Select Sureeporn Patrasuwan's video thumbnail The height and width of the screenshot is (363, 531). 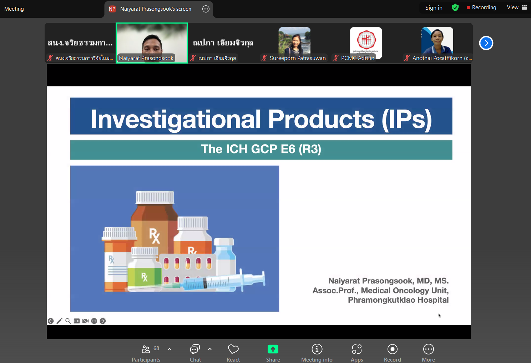pyautogui.click(x=294, y=43)
